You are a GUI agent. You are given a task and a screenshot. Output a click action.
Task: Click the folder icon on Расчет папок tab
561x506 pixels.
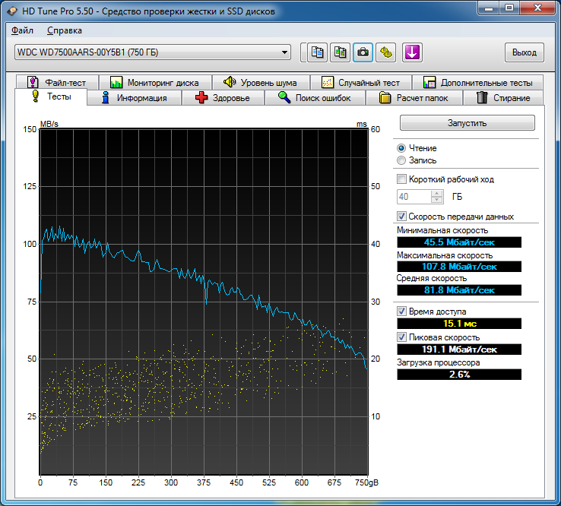click(x=385, y=97)
